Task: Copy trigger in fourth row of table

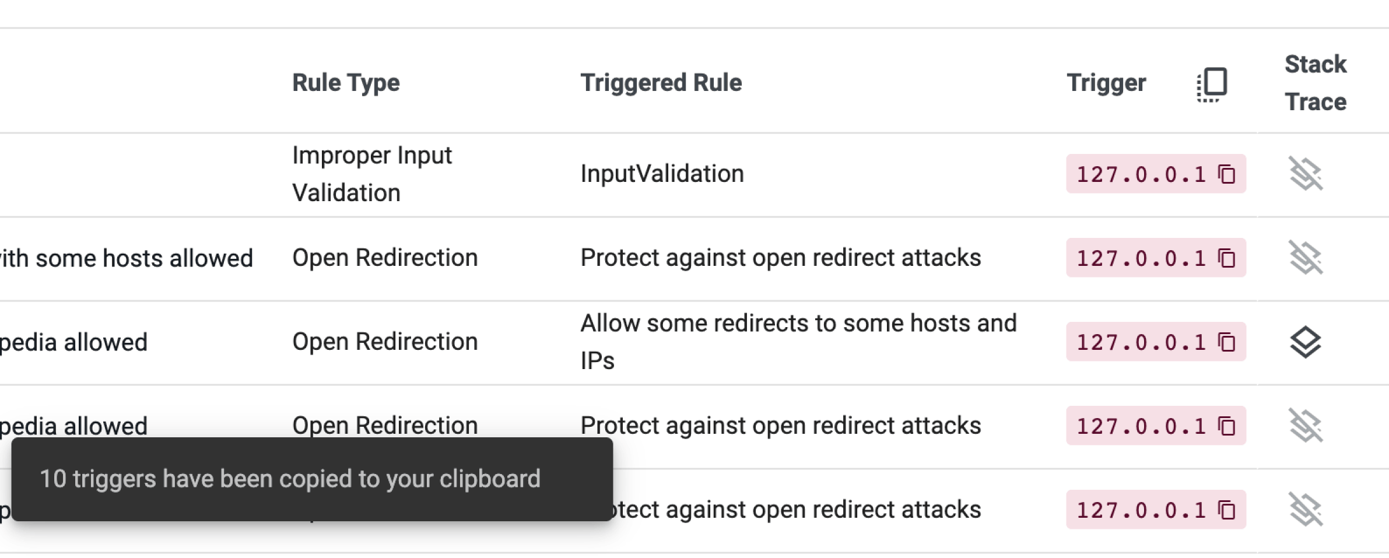Action: coord(1226,426)
